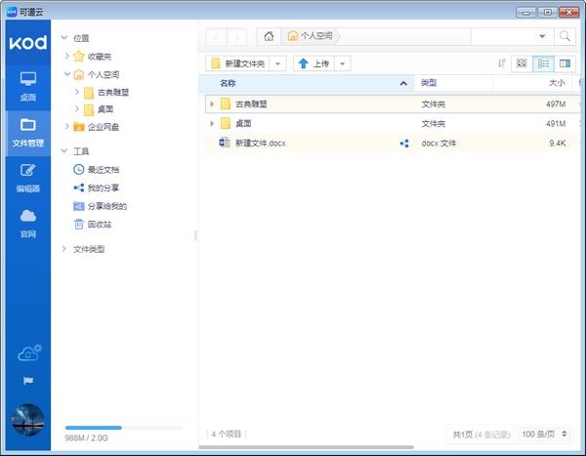Expand the 企业网盘 tree node

point(66,126)
